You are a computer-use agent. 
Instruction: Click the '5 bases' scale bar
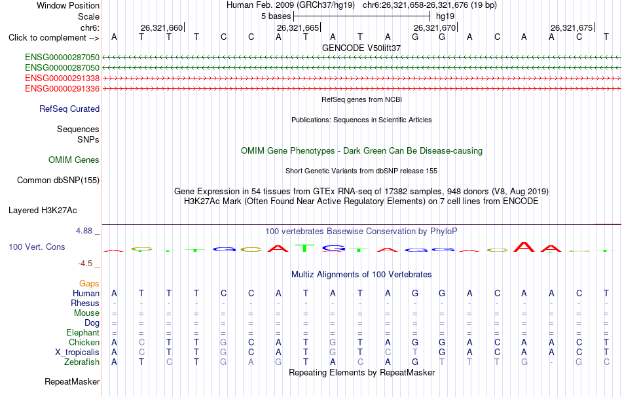[x=361, y=16]
